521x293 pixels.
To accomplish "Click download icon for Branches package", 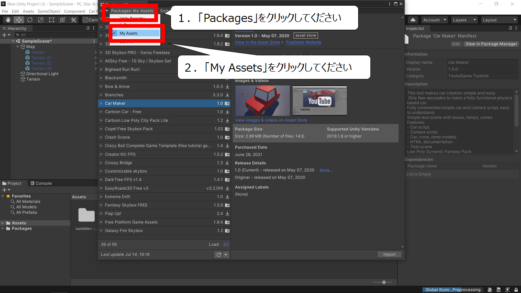I will (227, 95).
